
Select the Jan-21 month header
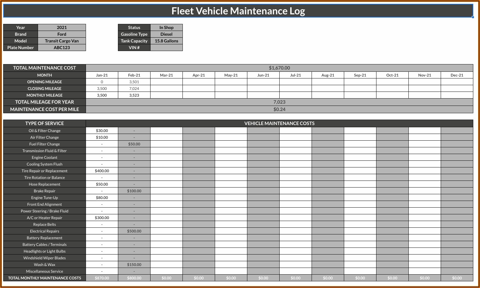pyautogui.click(x=102, y=75)
